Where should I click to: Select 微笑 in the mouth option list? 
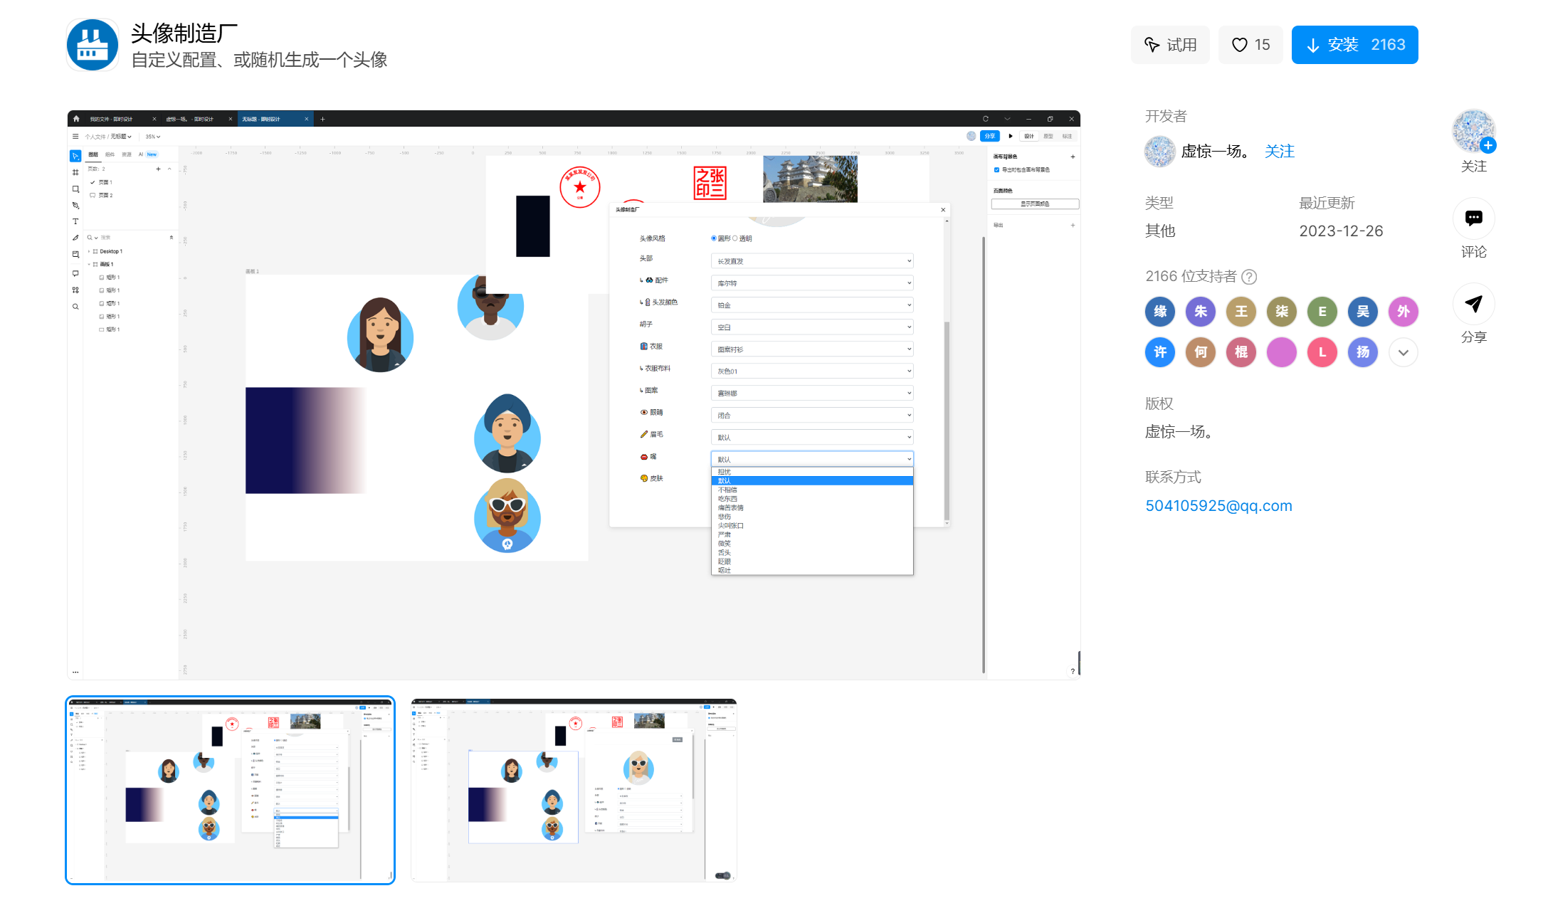[725, 543]
